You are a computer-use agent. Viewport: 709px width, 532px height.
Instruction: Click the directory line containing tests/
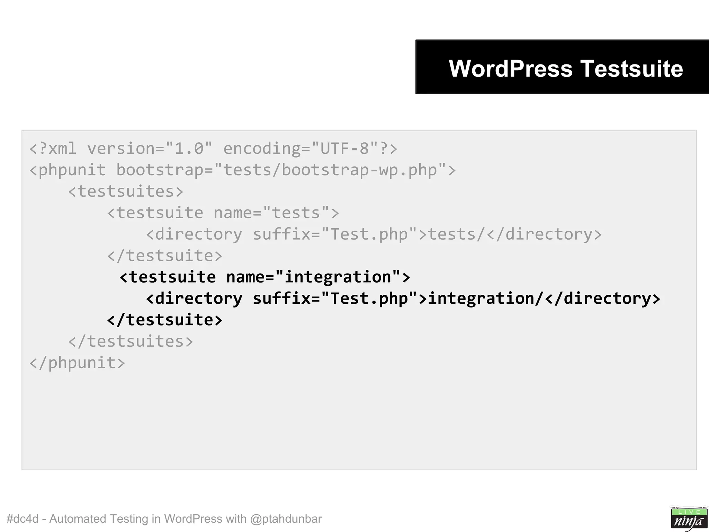pos(374,234)
